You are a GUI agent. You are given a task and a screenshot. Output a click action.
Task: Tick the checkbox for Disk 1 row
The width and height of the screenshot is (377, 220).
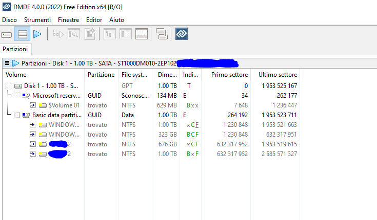tap(8, 86)
